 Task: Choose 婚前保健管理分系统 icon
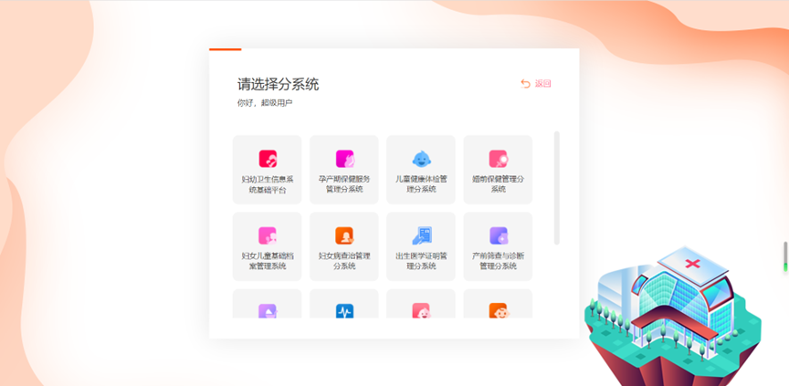coord(498,158)
